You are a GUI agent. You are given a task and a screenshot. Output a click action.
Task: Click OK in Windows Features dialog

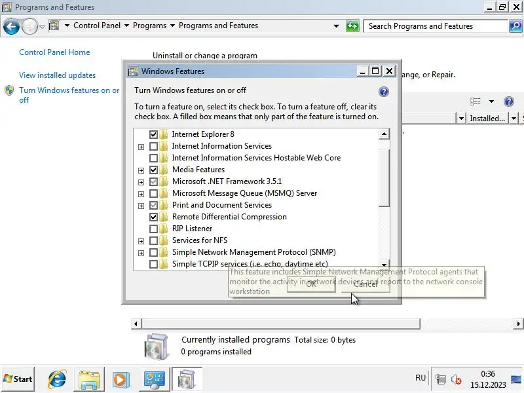(311, 284)
